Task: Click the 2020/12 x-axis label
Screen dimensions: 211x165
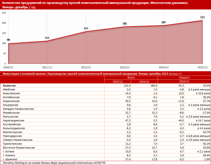Action: (x=8, y=67)
